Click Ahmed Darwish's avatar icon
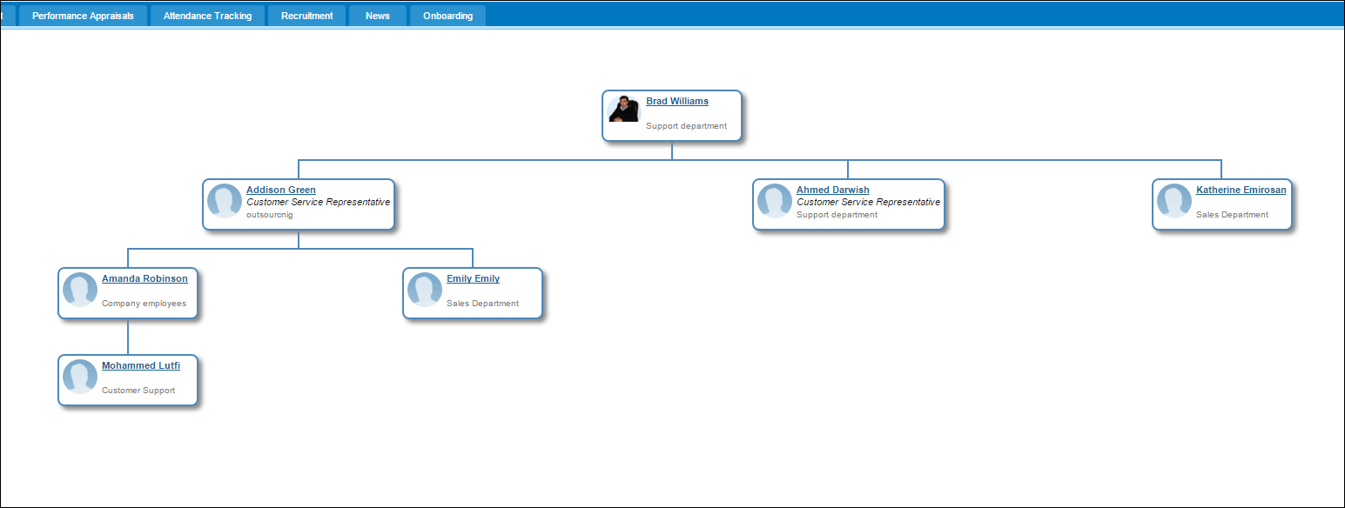 [x=775, y=201]
